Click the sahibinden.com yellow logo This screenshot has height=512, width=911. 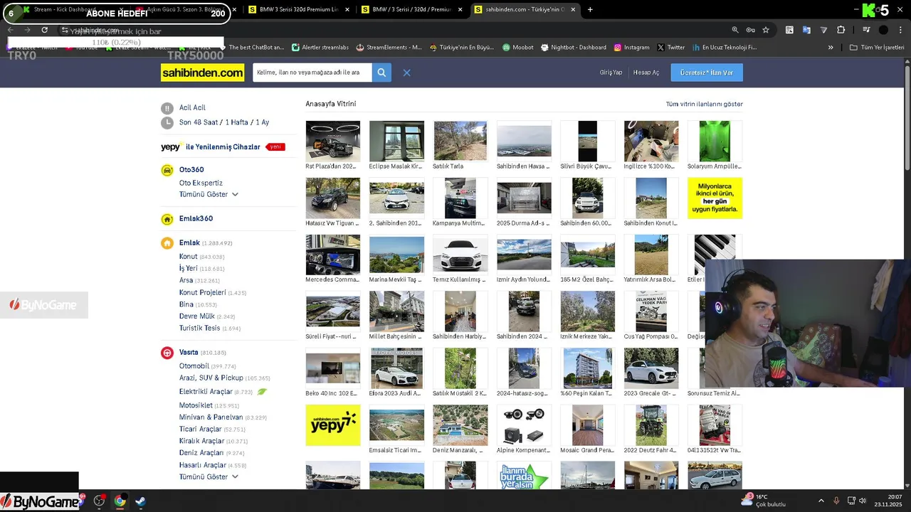pyautogui.click(x=202, y=73)
